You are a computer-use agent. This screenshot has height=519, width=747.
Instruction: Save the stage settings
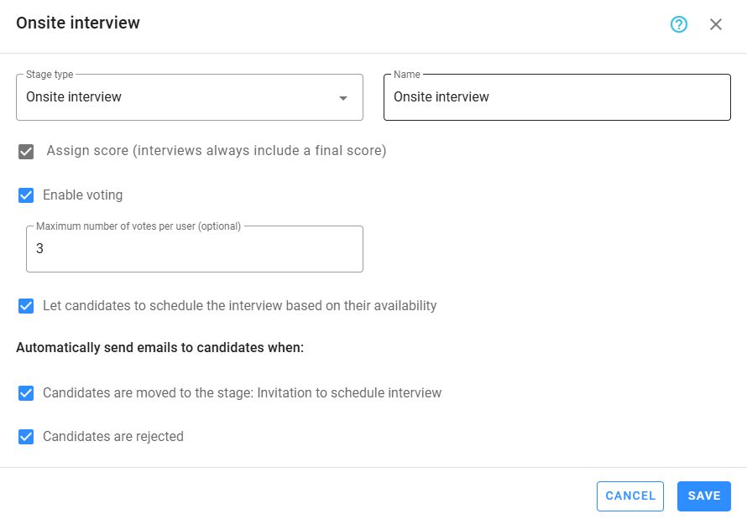[x=703, y=496]
